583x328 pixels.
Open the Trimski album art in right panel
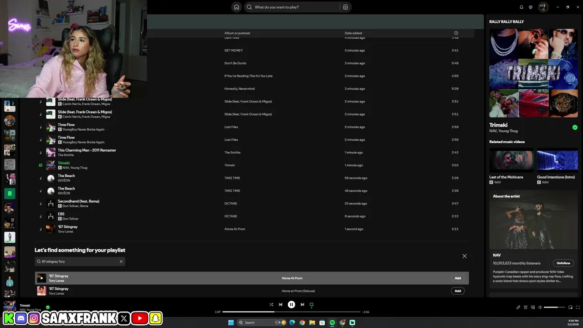pyautogui.click(x=534, y=73)
